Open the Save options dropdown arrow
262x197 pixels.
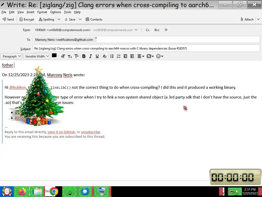(80, 19)
